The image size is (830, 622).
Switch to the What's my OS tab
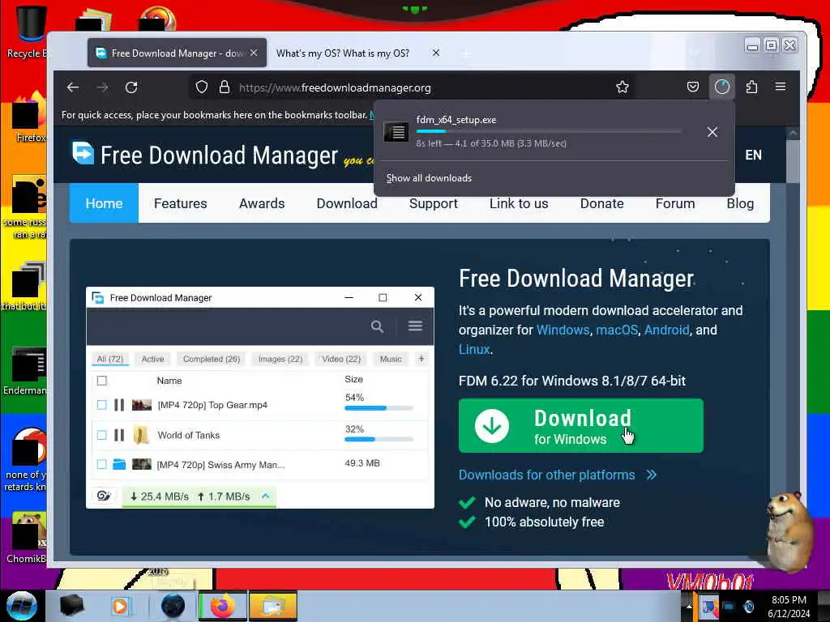pyautogui.click(x=343, y=53)
